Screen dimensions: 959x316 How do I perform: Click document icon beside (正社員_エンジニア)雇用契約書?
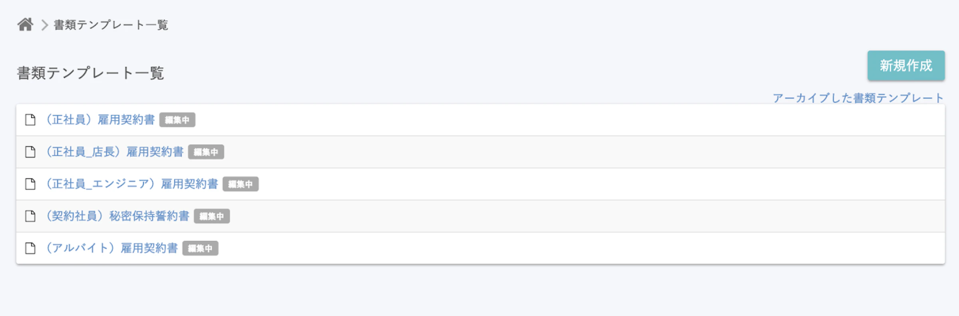point(30,184)
